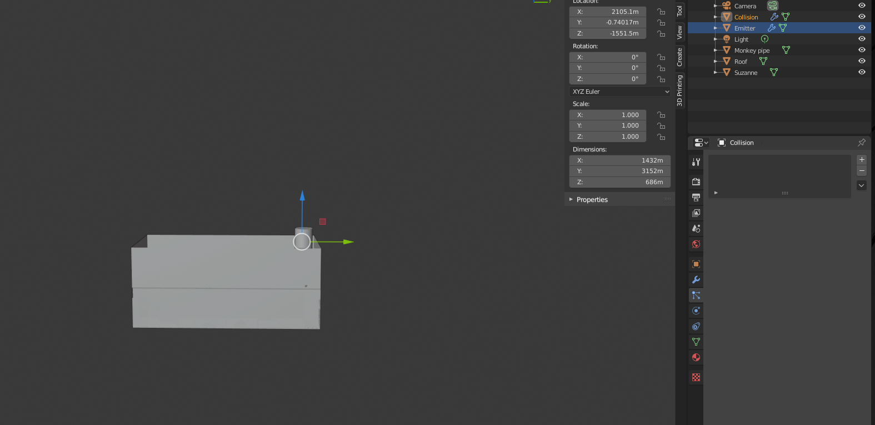Expand the Emitter tree item
This screenshot has height=425, width=875.
pos(716,28)
